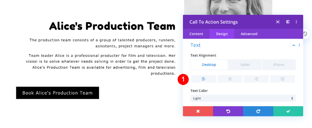
Task: Open the Text Color dropdown
Action: pyautogui.click(x=243, y=98)
